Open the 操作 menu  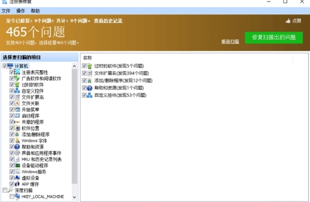[x=21, y=11]
